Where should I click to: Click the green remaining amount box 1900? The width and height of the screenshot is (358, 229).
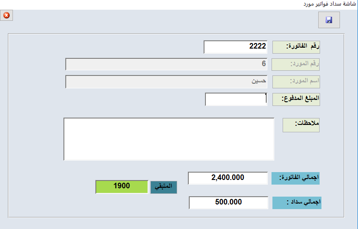click(x=122, y=187)
